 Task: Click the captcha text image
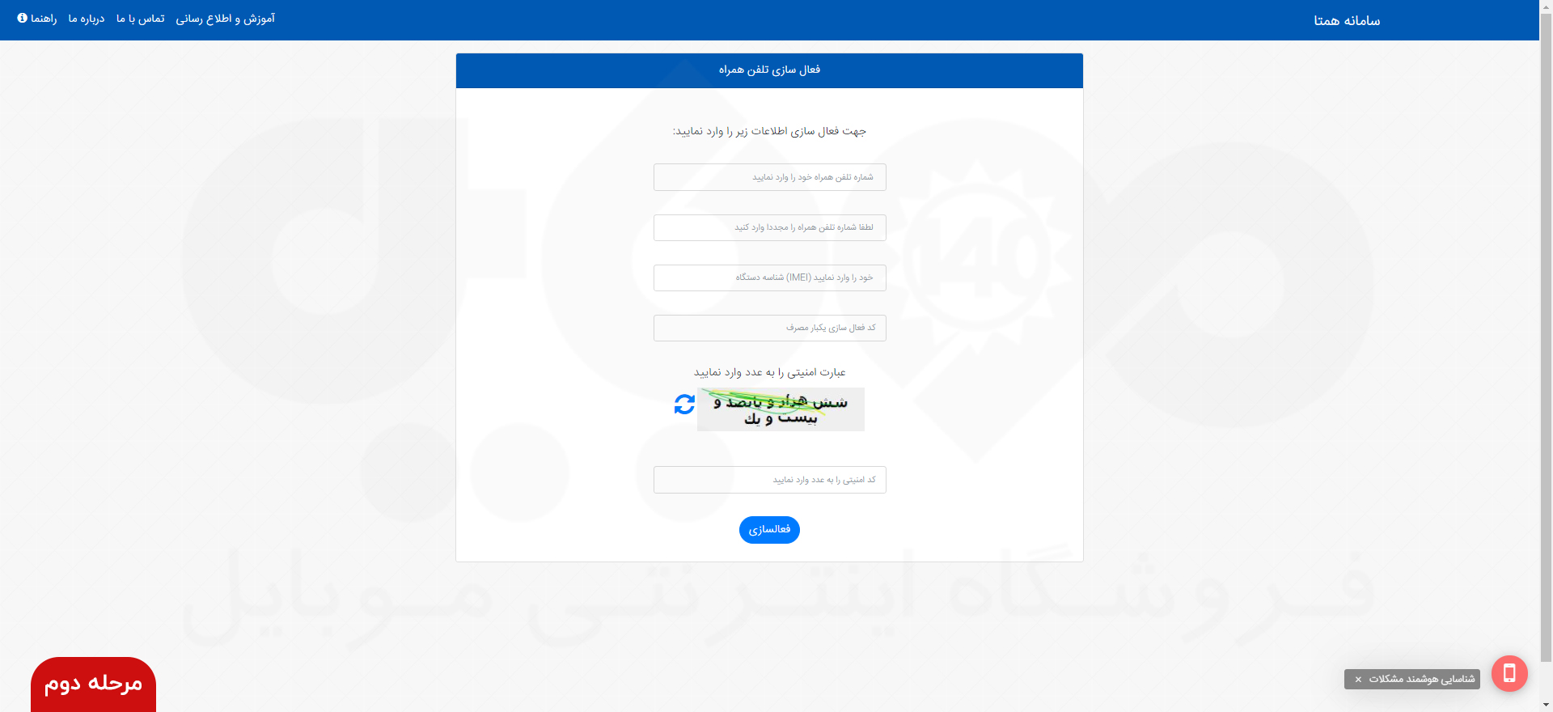click(781, 409)
